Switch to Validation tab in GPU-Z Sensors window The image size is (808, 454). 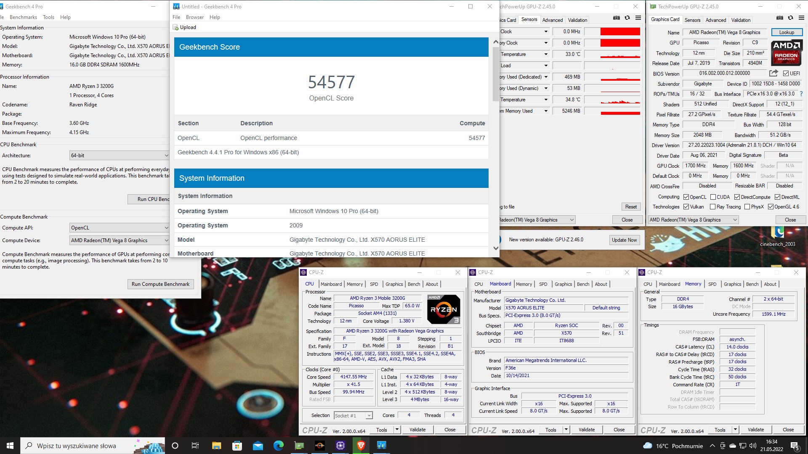click(577, 20)
